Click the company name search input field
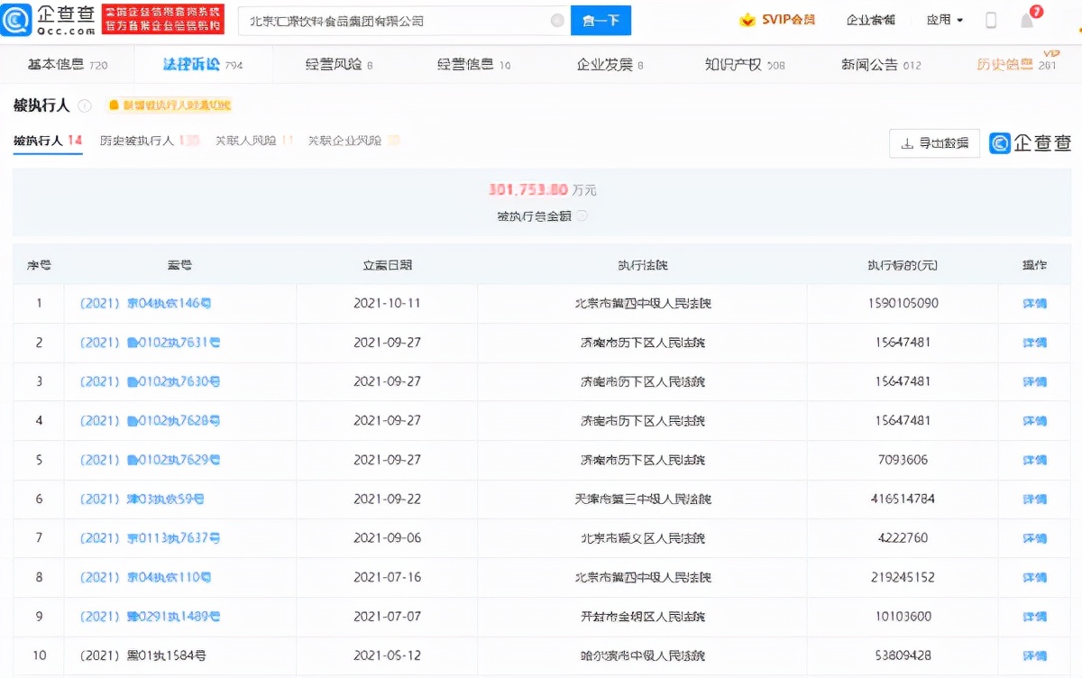1082x678 pixels. coord(388,19)
